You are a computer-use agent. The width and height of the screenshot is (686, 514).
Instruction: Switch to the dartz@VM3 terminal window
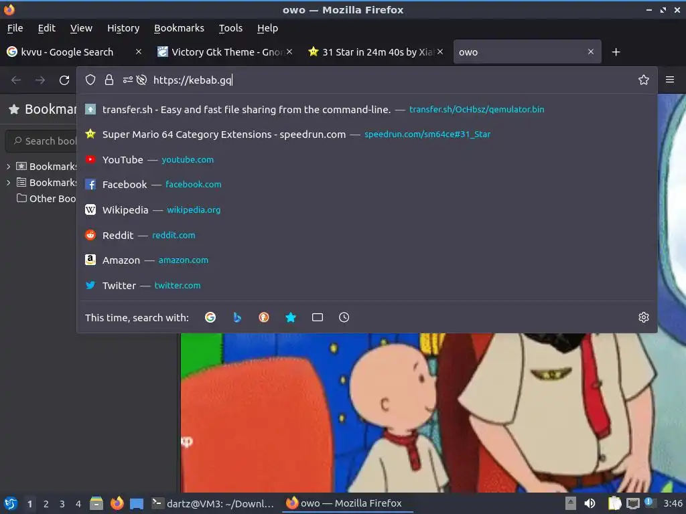pos(213,503)
